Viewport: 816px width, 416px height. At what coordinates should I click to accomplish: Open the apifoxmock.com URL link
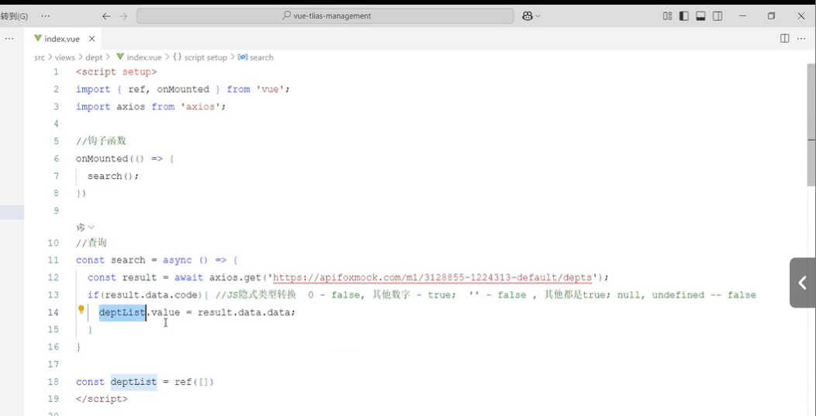pos(432,277)
